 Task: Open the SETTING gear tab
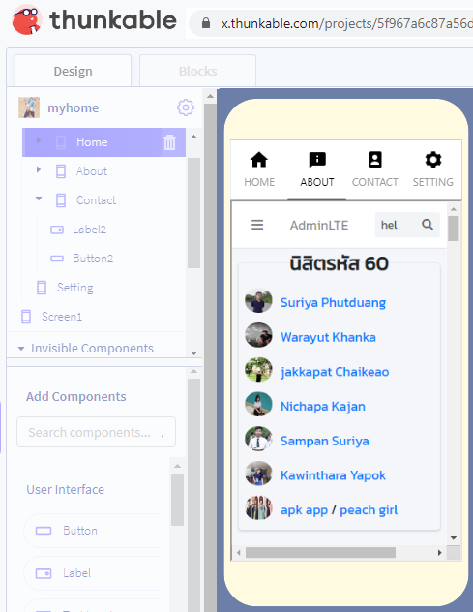tap(432, 160)
